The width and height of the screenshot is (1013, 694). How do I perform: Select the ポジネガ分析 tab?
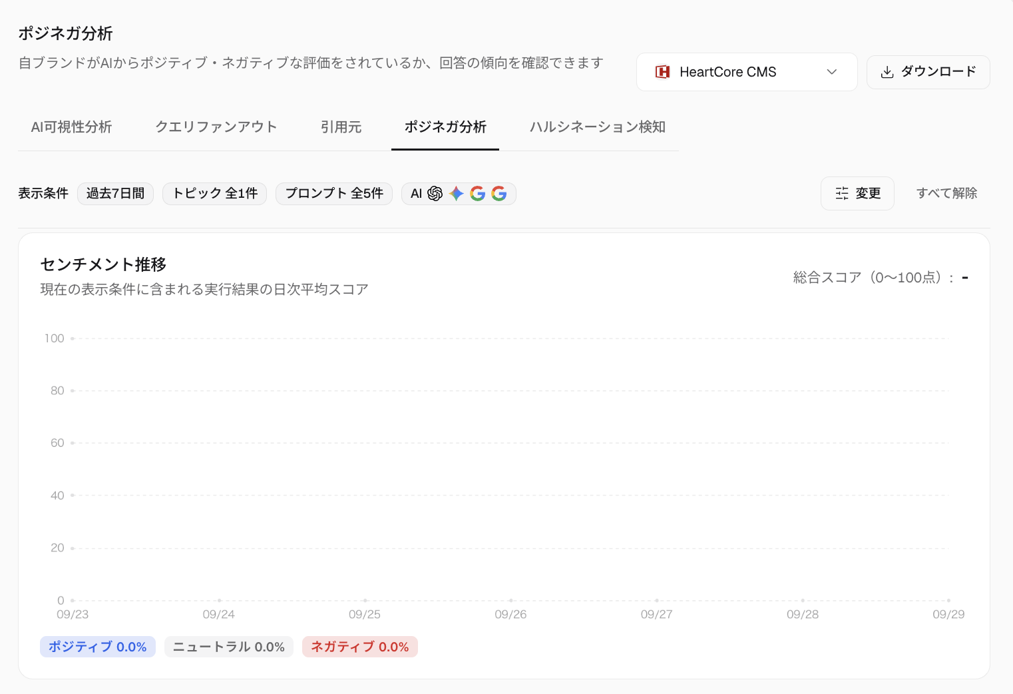click(x=445, y=127)
